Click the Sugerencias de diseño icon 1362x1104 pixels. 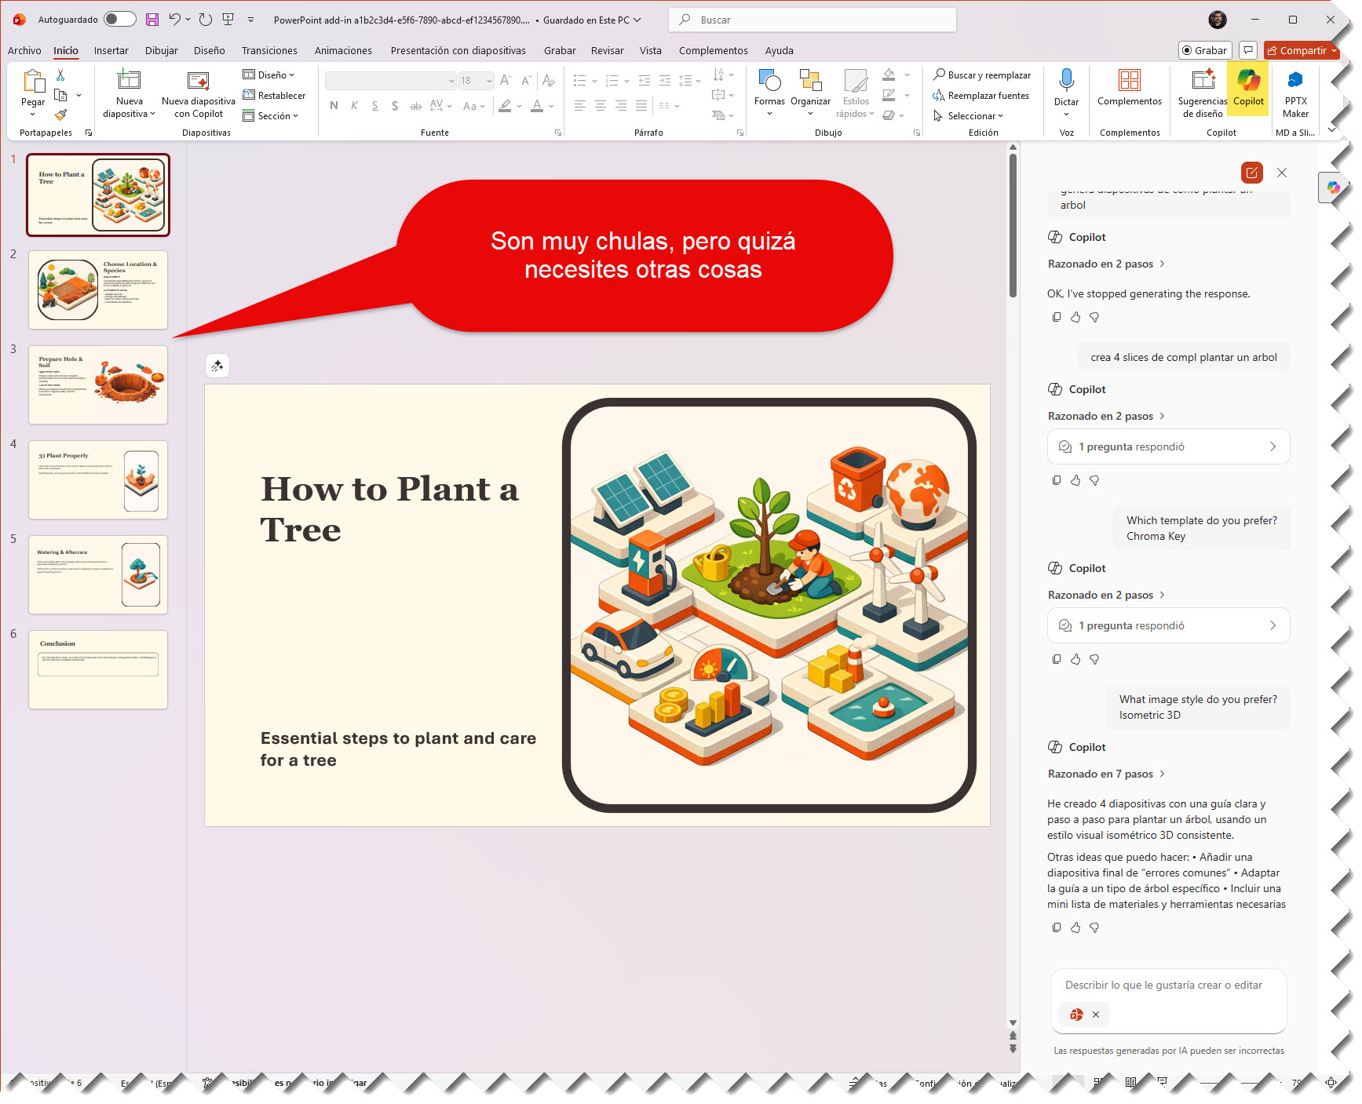pos(1202,82)
